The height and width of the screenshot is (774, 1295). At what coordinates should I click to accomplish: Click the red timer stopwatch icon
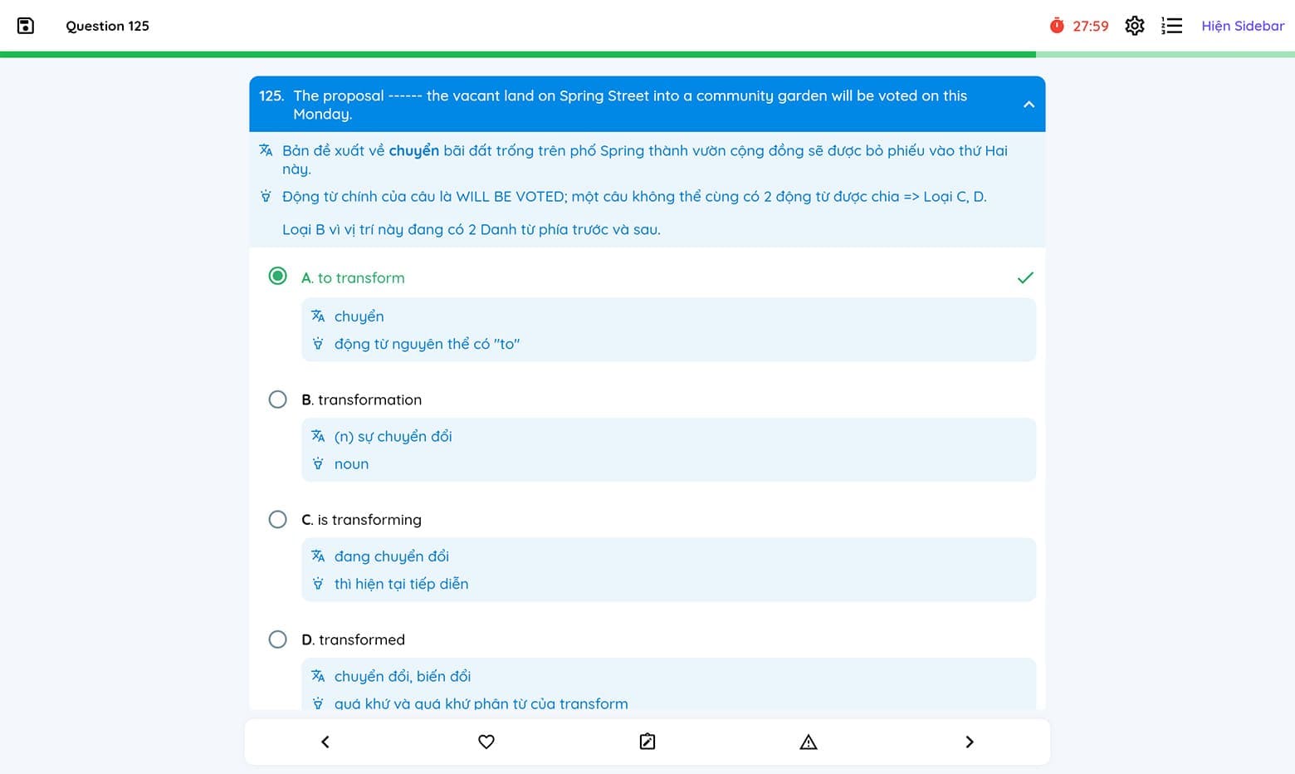point(1057,26)
